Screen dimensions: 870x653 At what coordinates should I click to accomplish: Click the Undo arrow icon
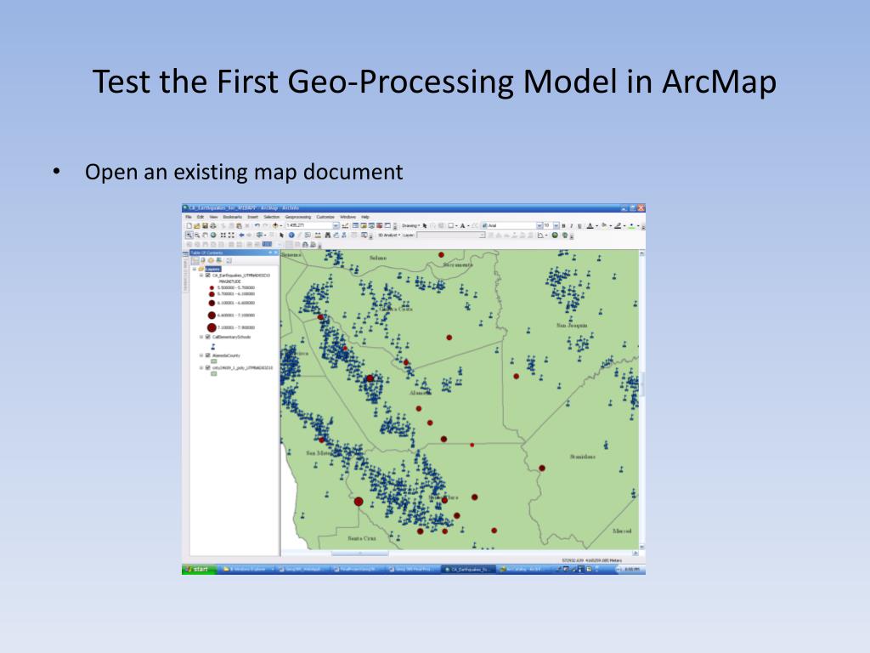click(257, 226)
